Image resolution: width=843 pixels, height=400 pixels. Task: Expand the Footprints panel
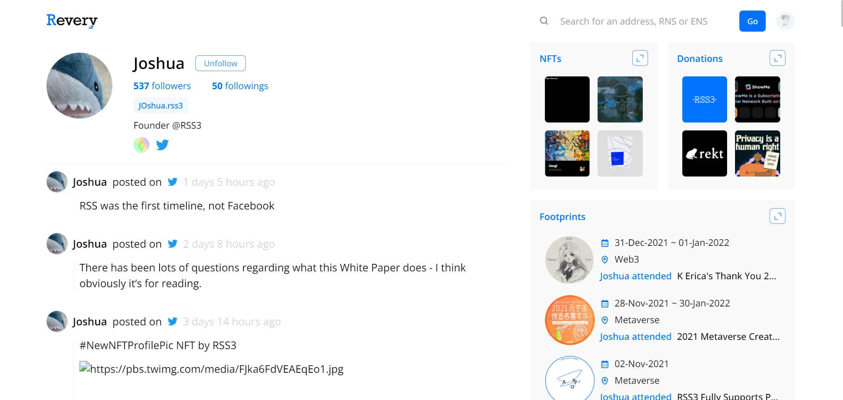(x=777, y=216)
